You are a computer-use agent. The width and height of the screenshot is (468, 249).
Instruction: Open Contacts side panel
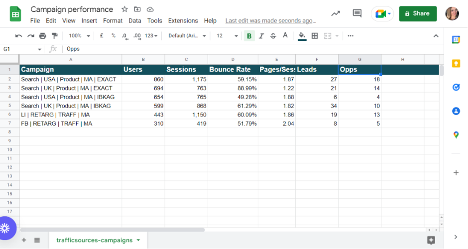pos(456,111)
